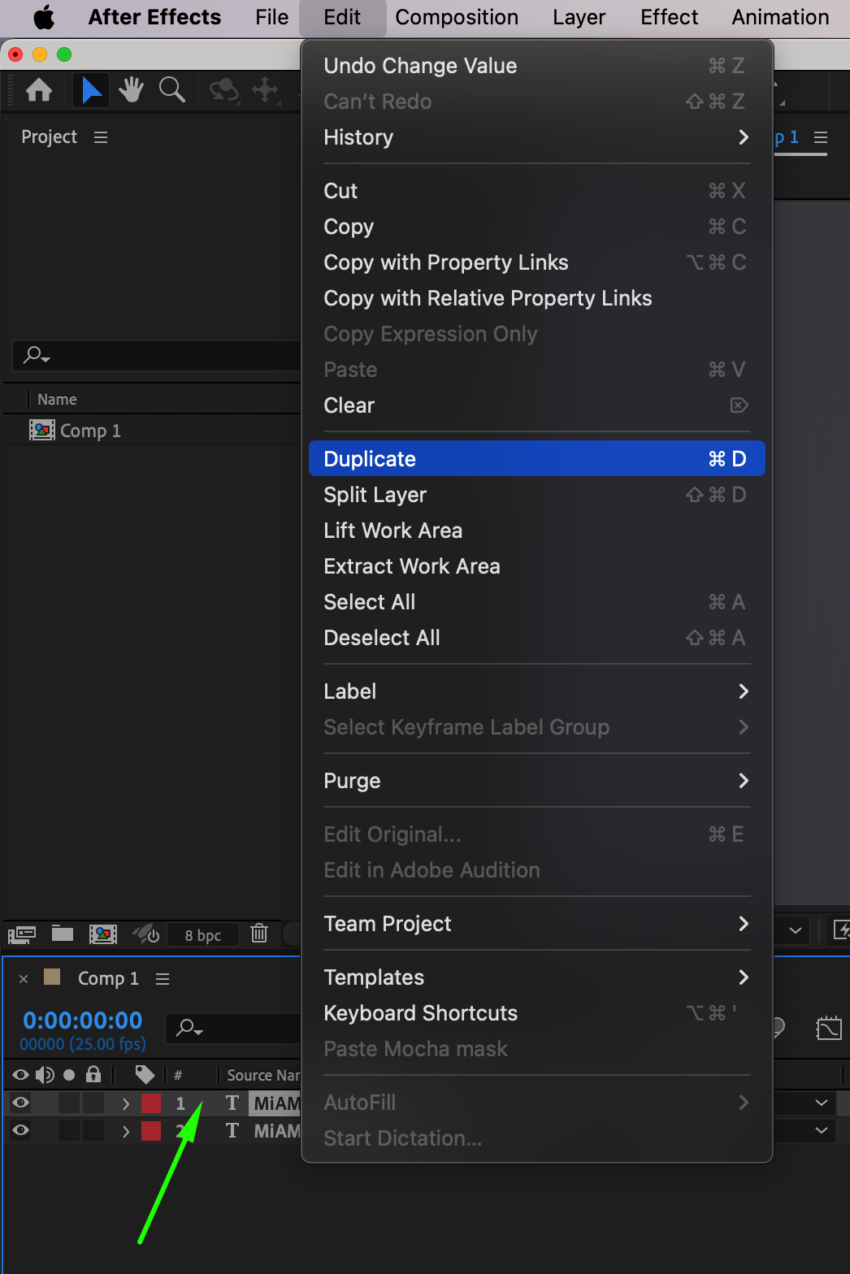850x1274 pixels.
Task: Click the Interpret Footage icon
Action: point(22,934)
